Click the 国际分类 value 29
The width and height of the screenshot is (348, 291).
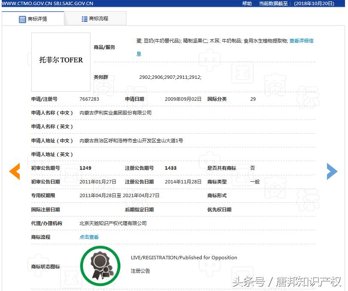click(253, 99)
